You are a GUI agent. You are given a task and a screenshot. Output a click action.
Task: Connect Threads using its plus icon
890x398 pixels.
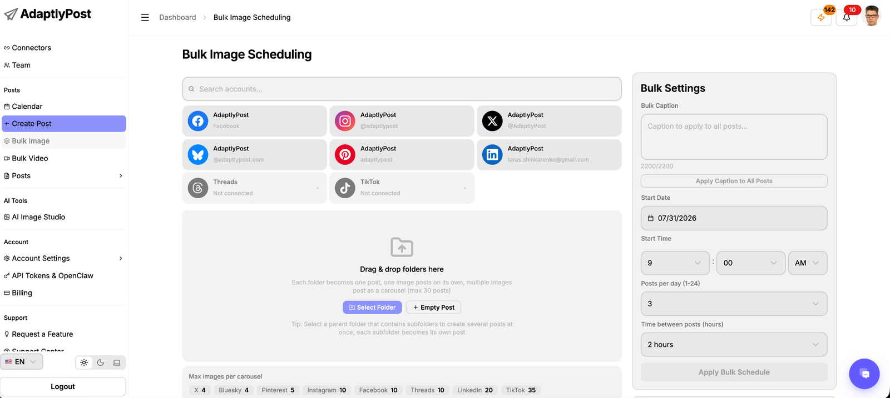click(318, 188)
